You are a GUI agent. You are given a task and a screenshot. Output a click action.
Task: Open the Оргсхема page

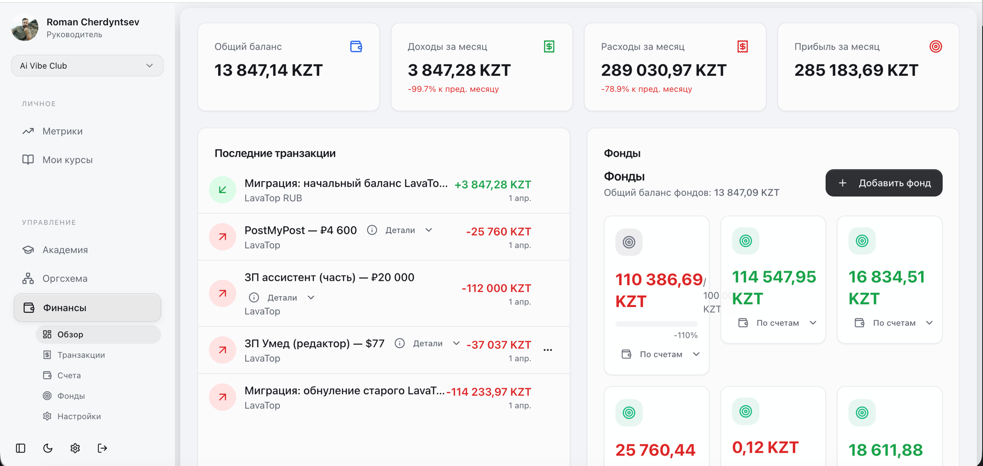pyautogui.click(x=65, y=278)
